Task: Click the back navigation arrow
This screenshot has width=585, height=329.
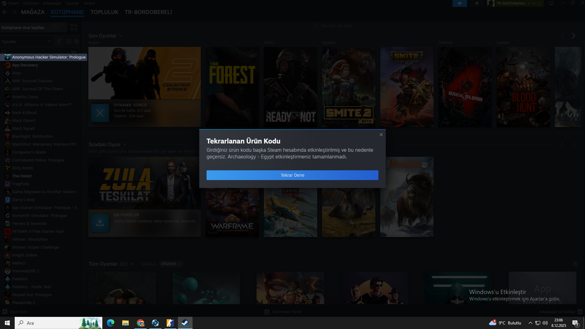Action: click(5, 12)
